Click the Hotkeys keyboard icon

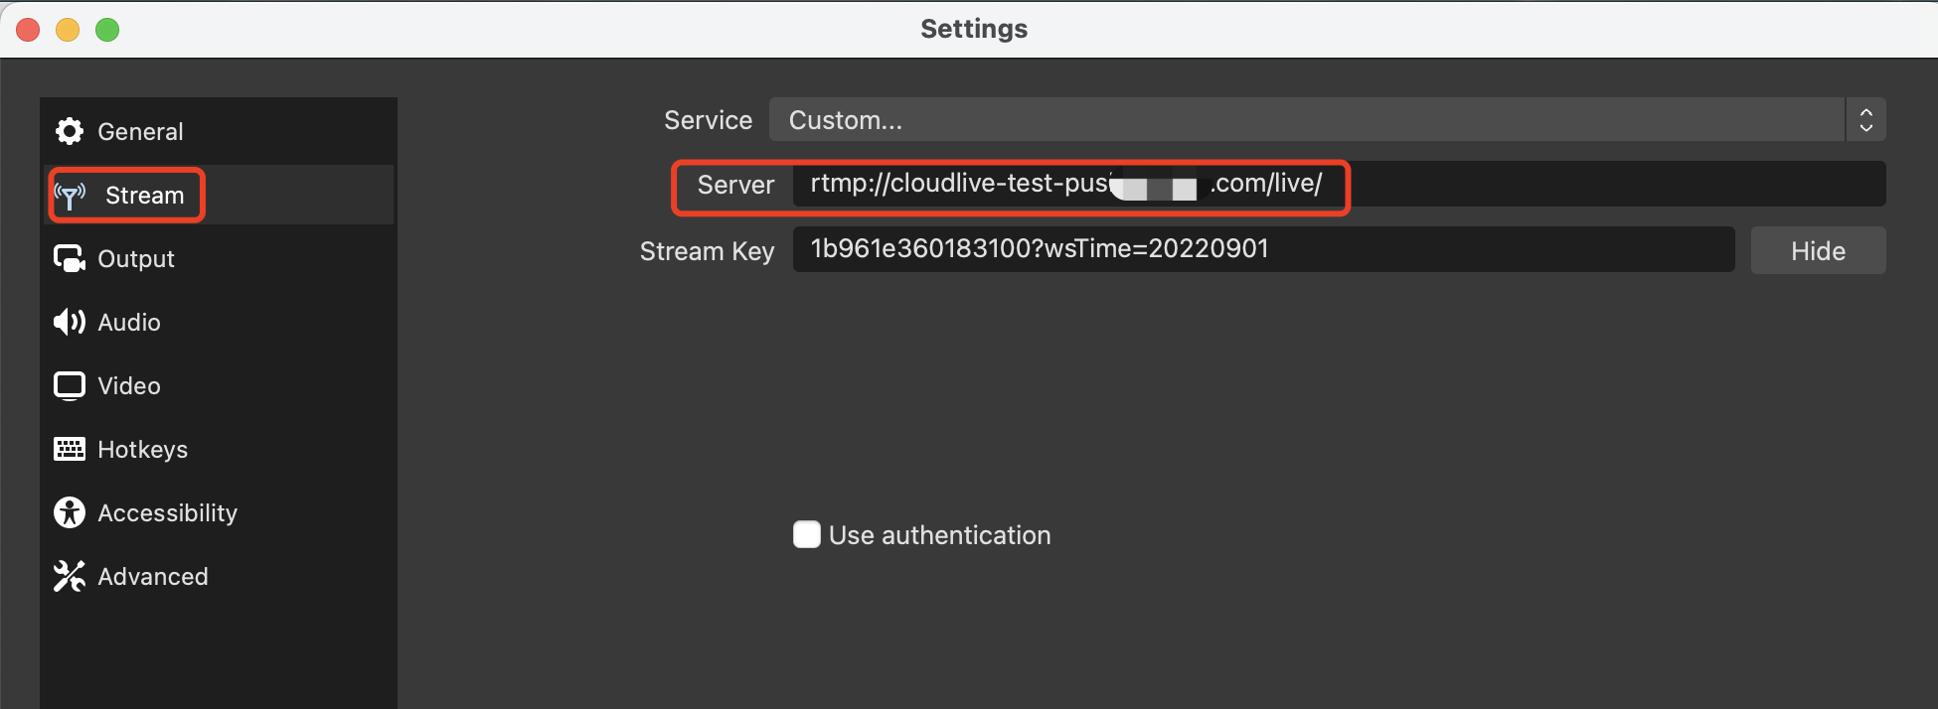pos(70,449)
